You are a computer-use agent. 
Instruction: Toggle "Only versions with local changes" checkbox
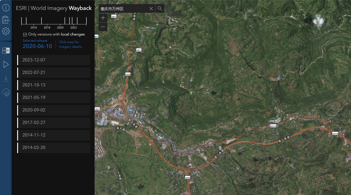(x=25, y=34)
